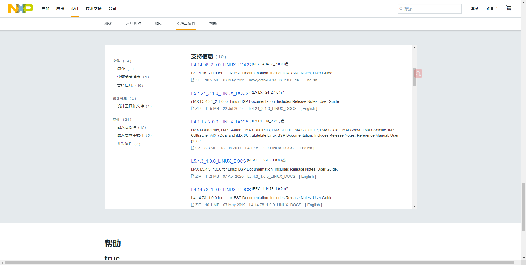Open the L4.14.98_2.0.0_LINUX_DOCS document link
The height and width of the screenshot is (265, 526).
[221, 65]
